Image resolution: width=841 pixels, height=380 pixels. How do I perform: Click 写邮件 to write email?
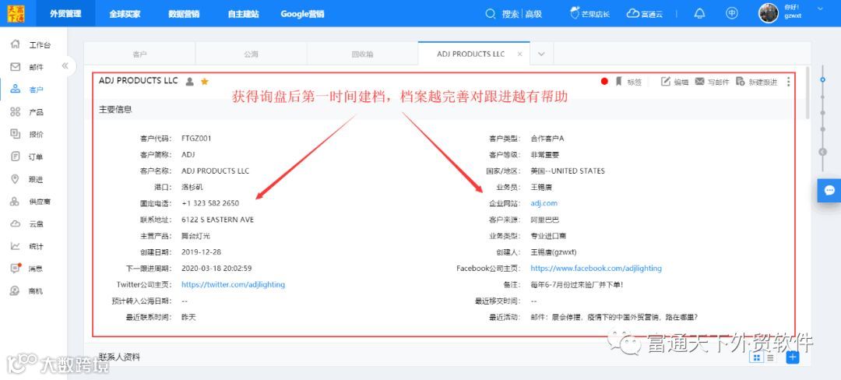(x=713, y=82)
